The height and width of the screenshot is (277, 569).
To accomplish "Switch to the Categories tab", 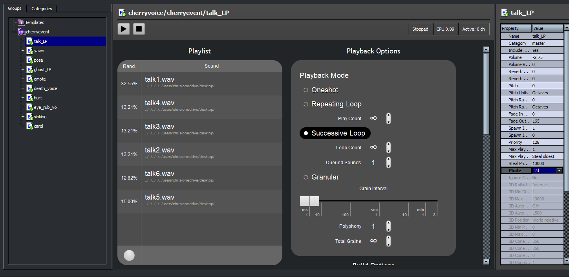I will (42, 8).
